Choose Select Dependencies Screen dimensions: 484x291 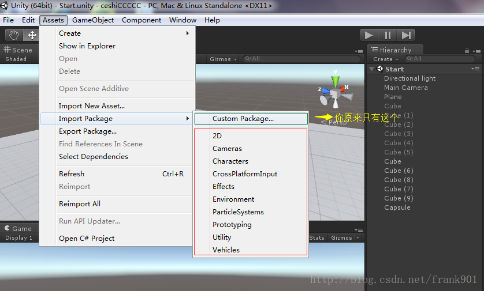[117, 156]
